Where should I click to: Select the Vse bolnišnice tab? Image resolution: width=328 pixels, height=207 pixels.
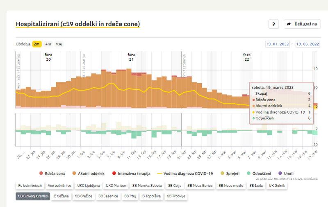coord(59,186)
